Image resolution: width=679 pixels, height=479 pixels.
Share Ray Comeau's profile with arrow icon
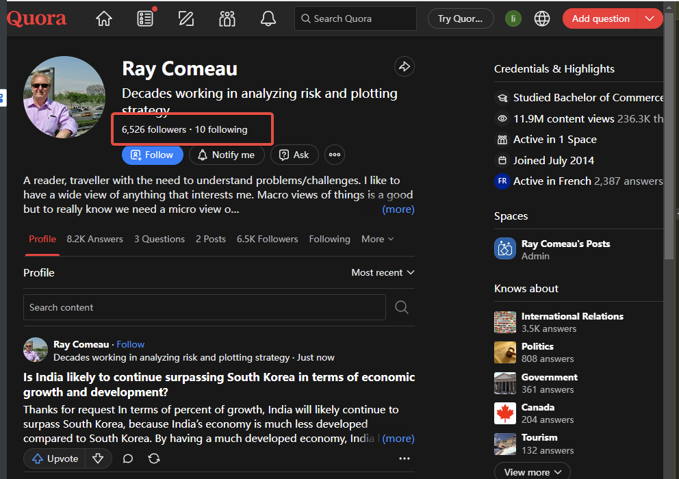click(x=404, y=66)
